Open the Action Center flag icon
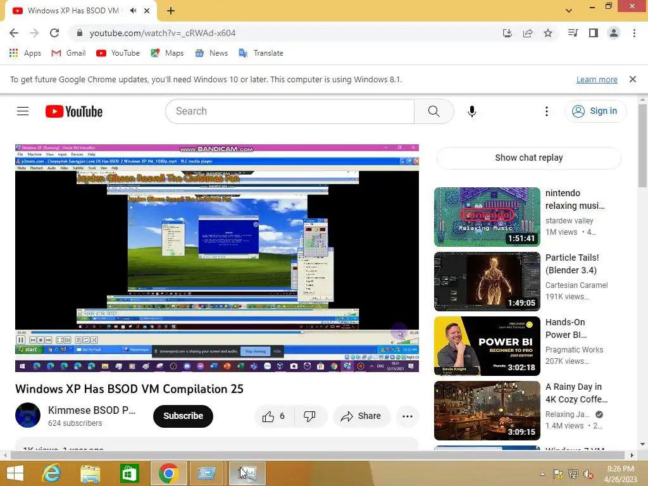The width and height of the screenshot is (648, 486). 558,474
